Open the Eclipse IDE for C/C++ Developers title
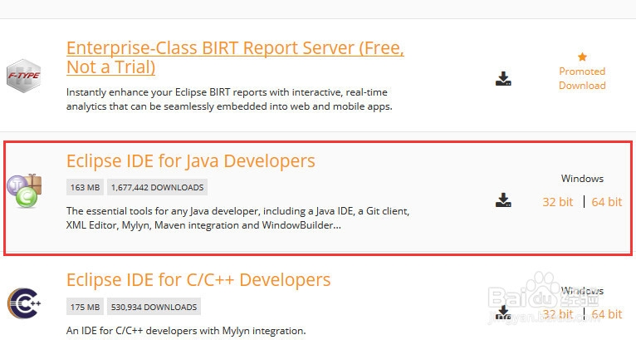Screen dimensions: 636x340 [198, 280]
